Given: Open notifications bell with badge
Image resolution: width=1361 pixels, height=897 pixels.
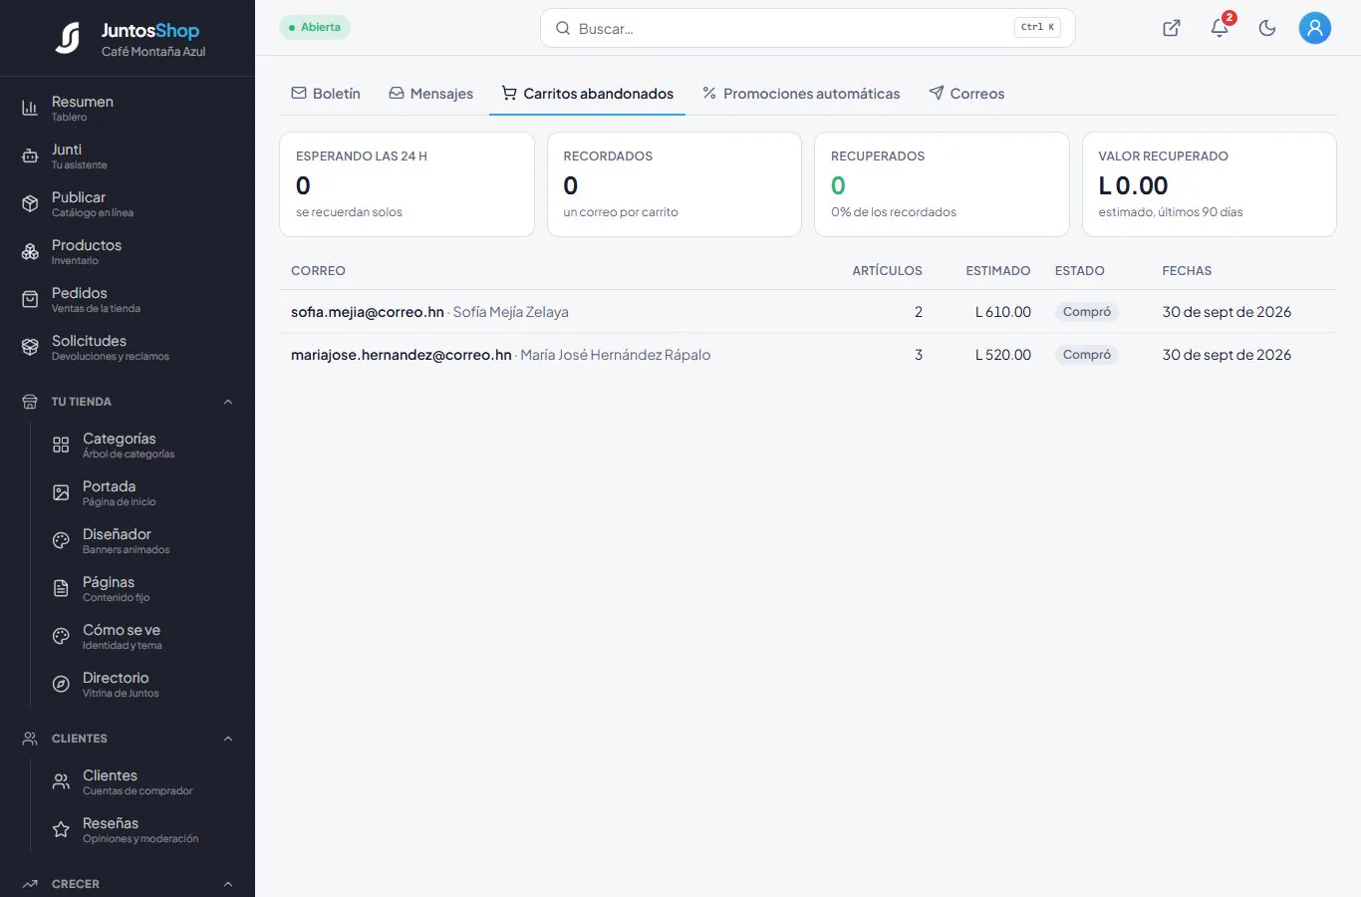Looking at the screenshot, I should [1220, 28].
